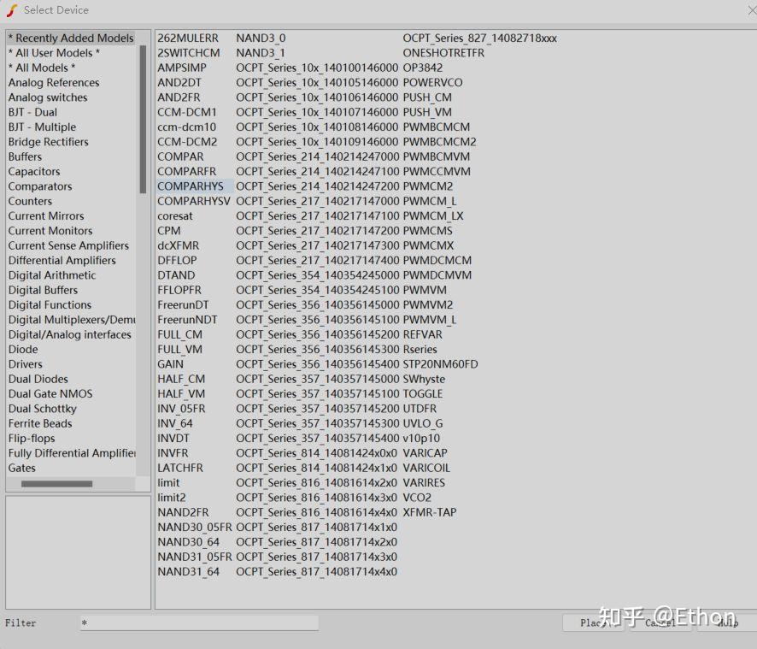Select the NAND31_64 model

pos(188,572)
